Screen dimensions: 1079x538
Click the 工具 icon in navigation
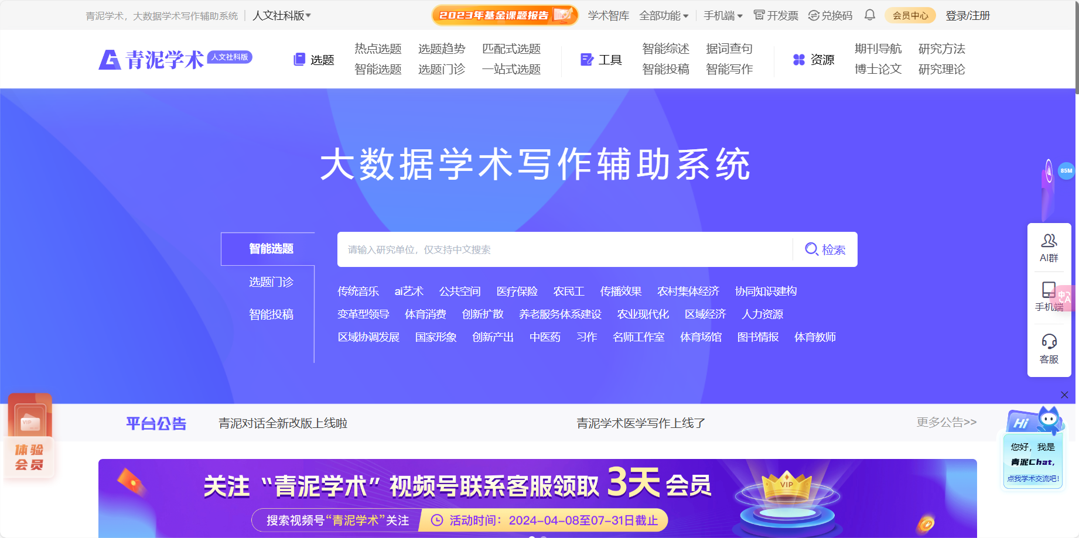click(x=586, y=59)
